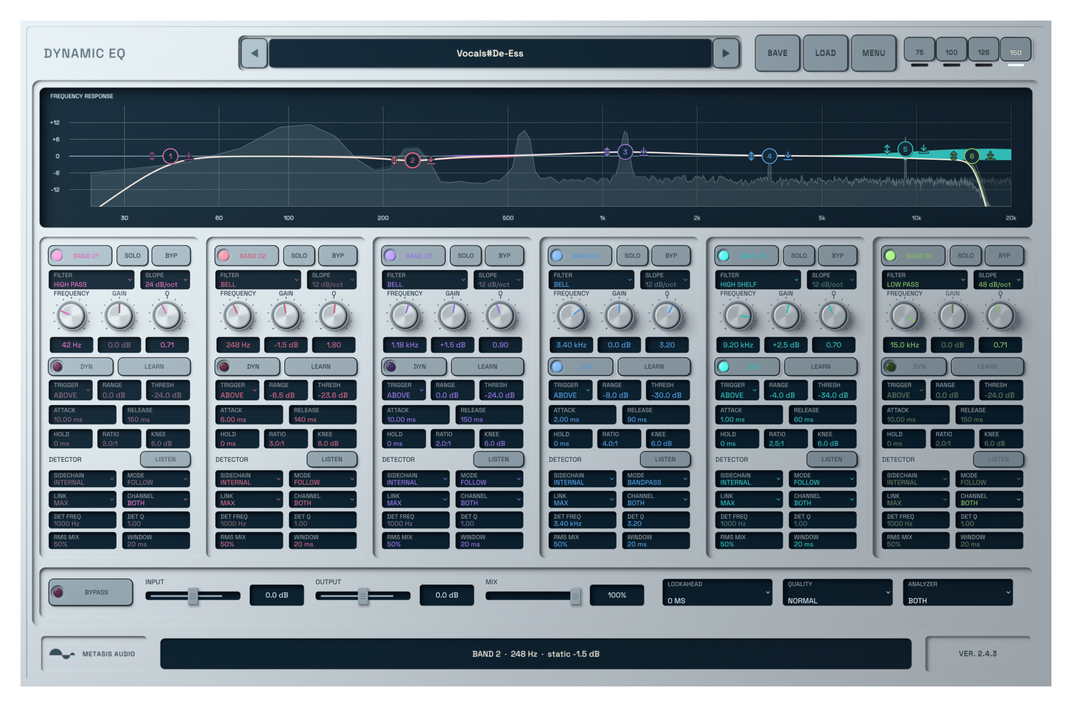The width and height of the screenshot is (1072, 707).
Task: Select band 6 node on frequency graph
Action: (971, 156)
